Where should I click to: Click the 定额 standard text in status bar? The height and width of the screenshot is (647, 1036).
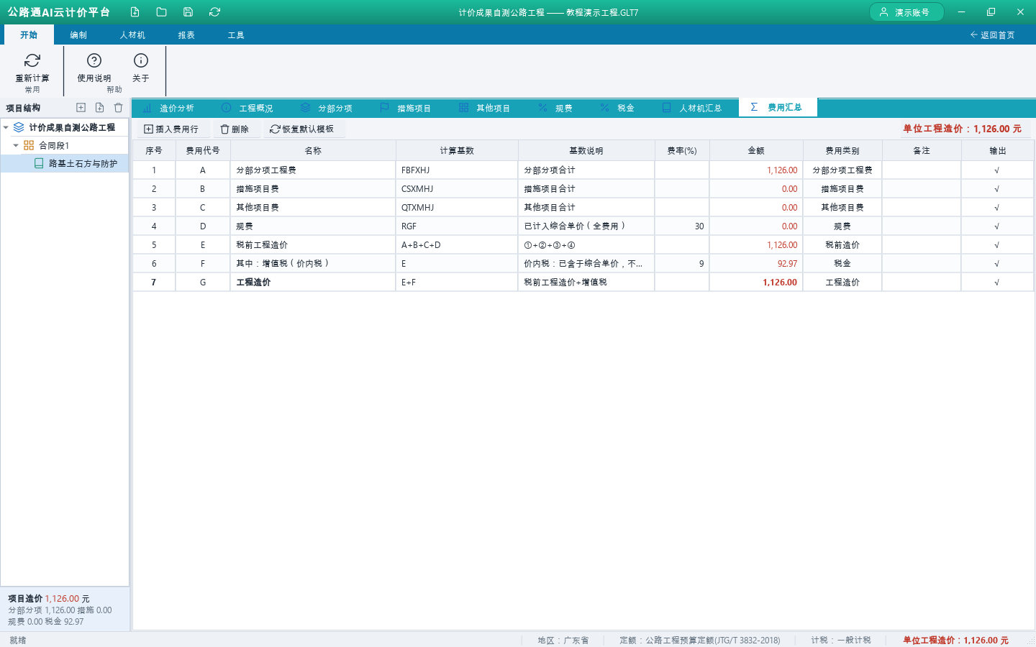(700, 640)
